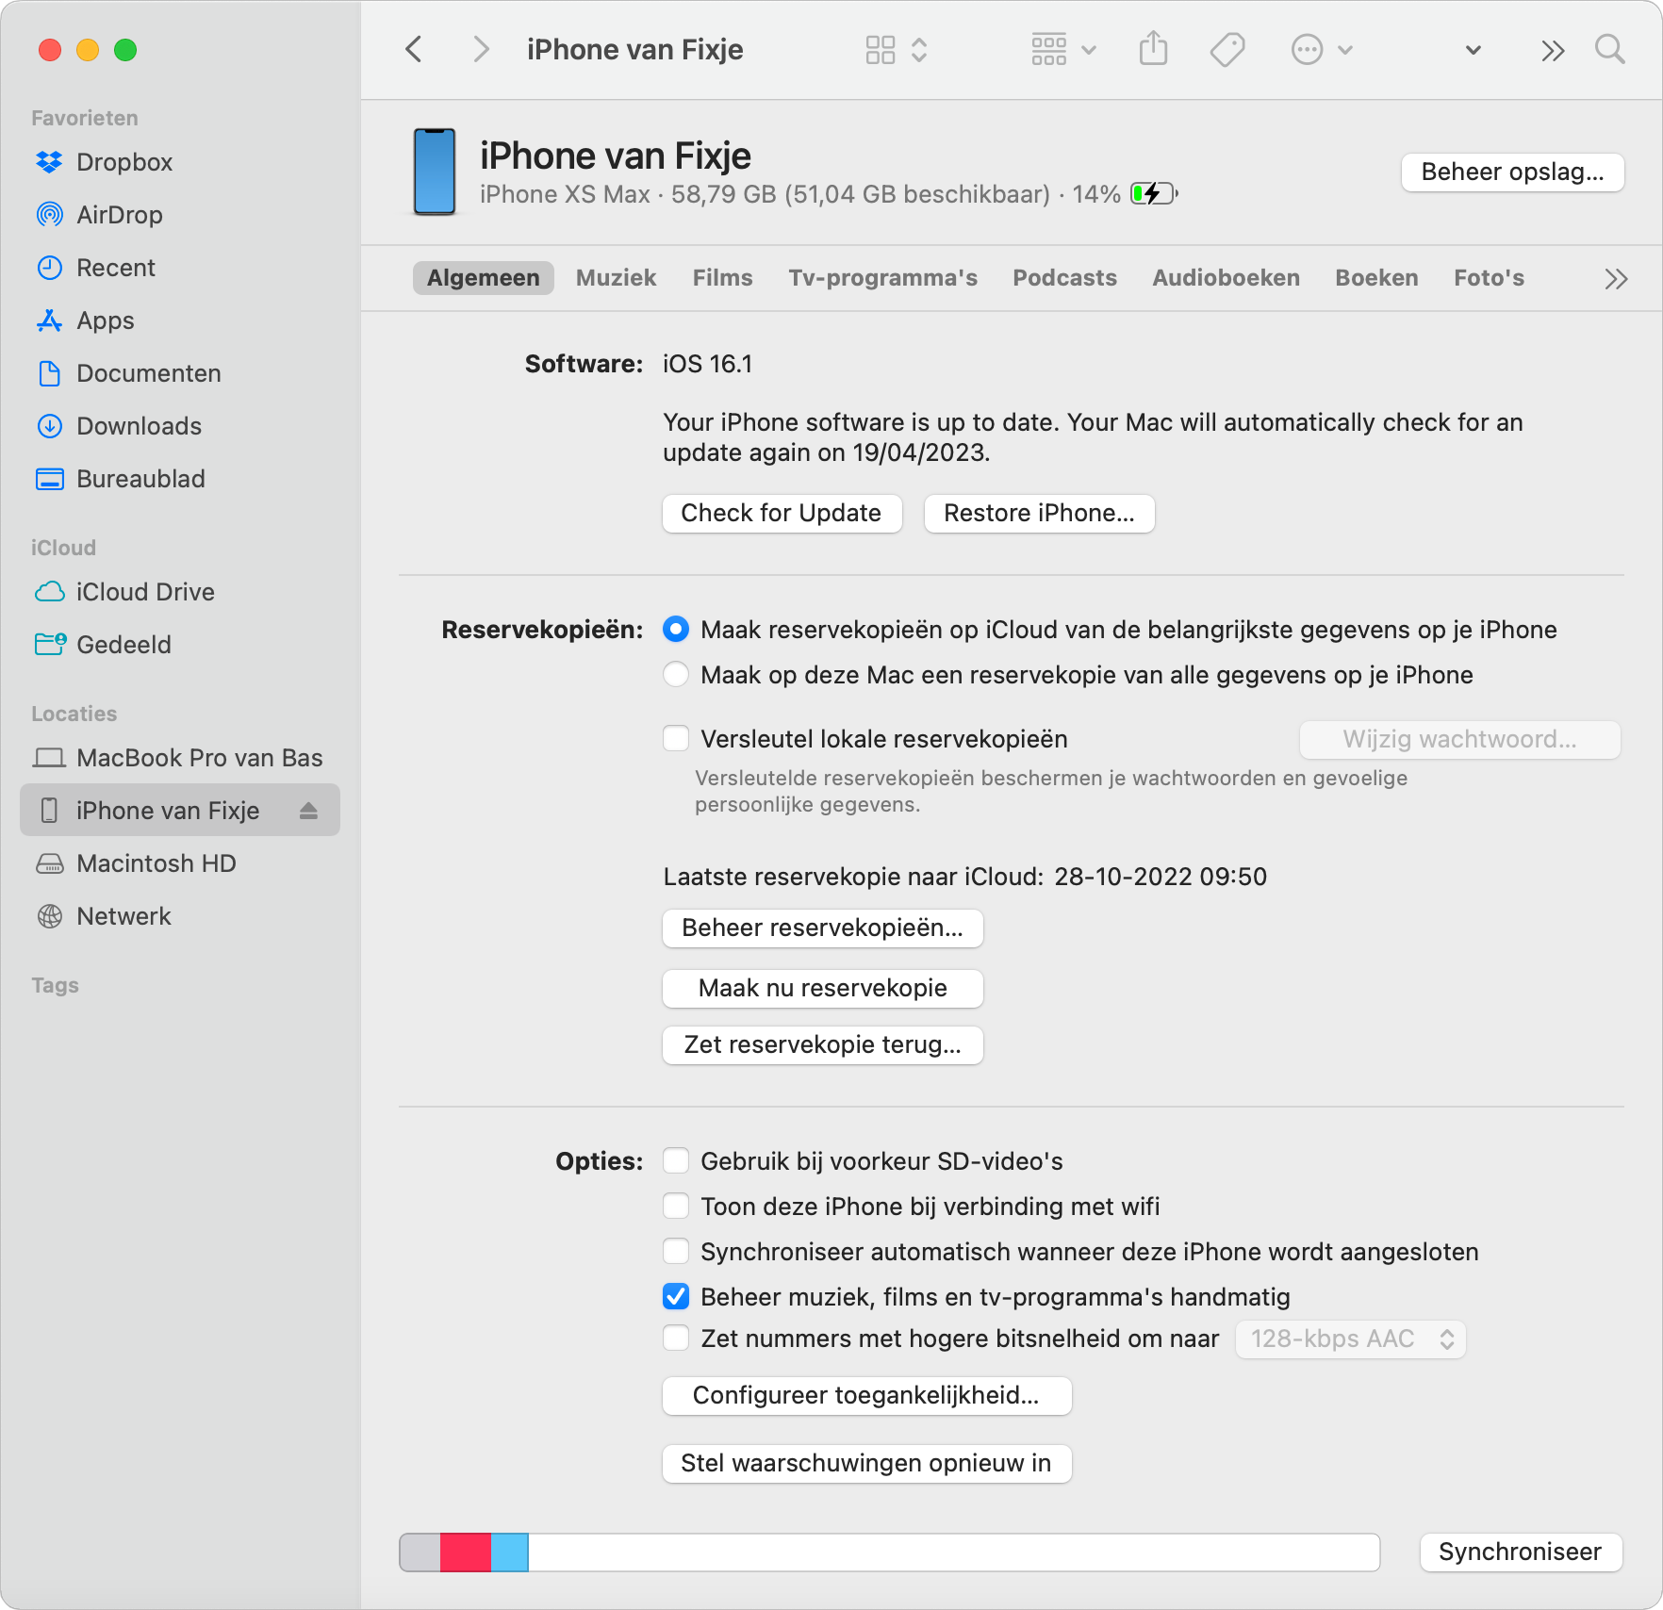Open Apps via its sidebar icon

coord(49,320)
